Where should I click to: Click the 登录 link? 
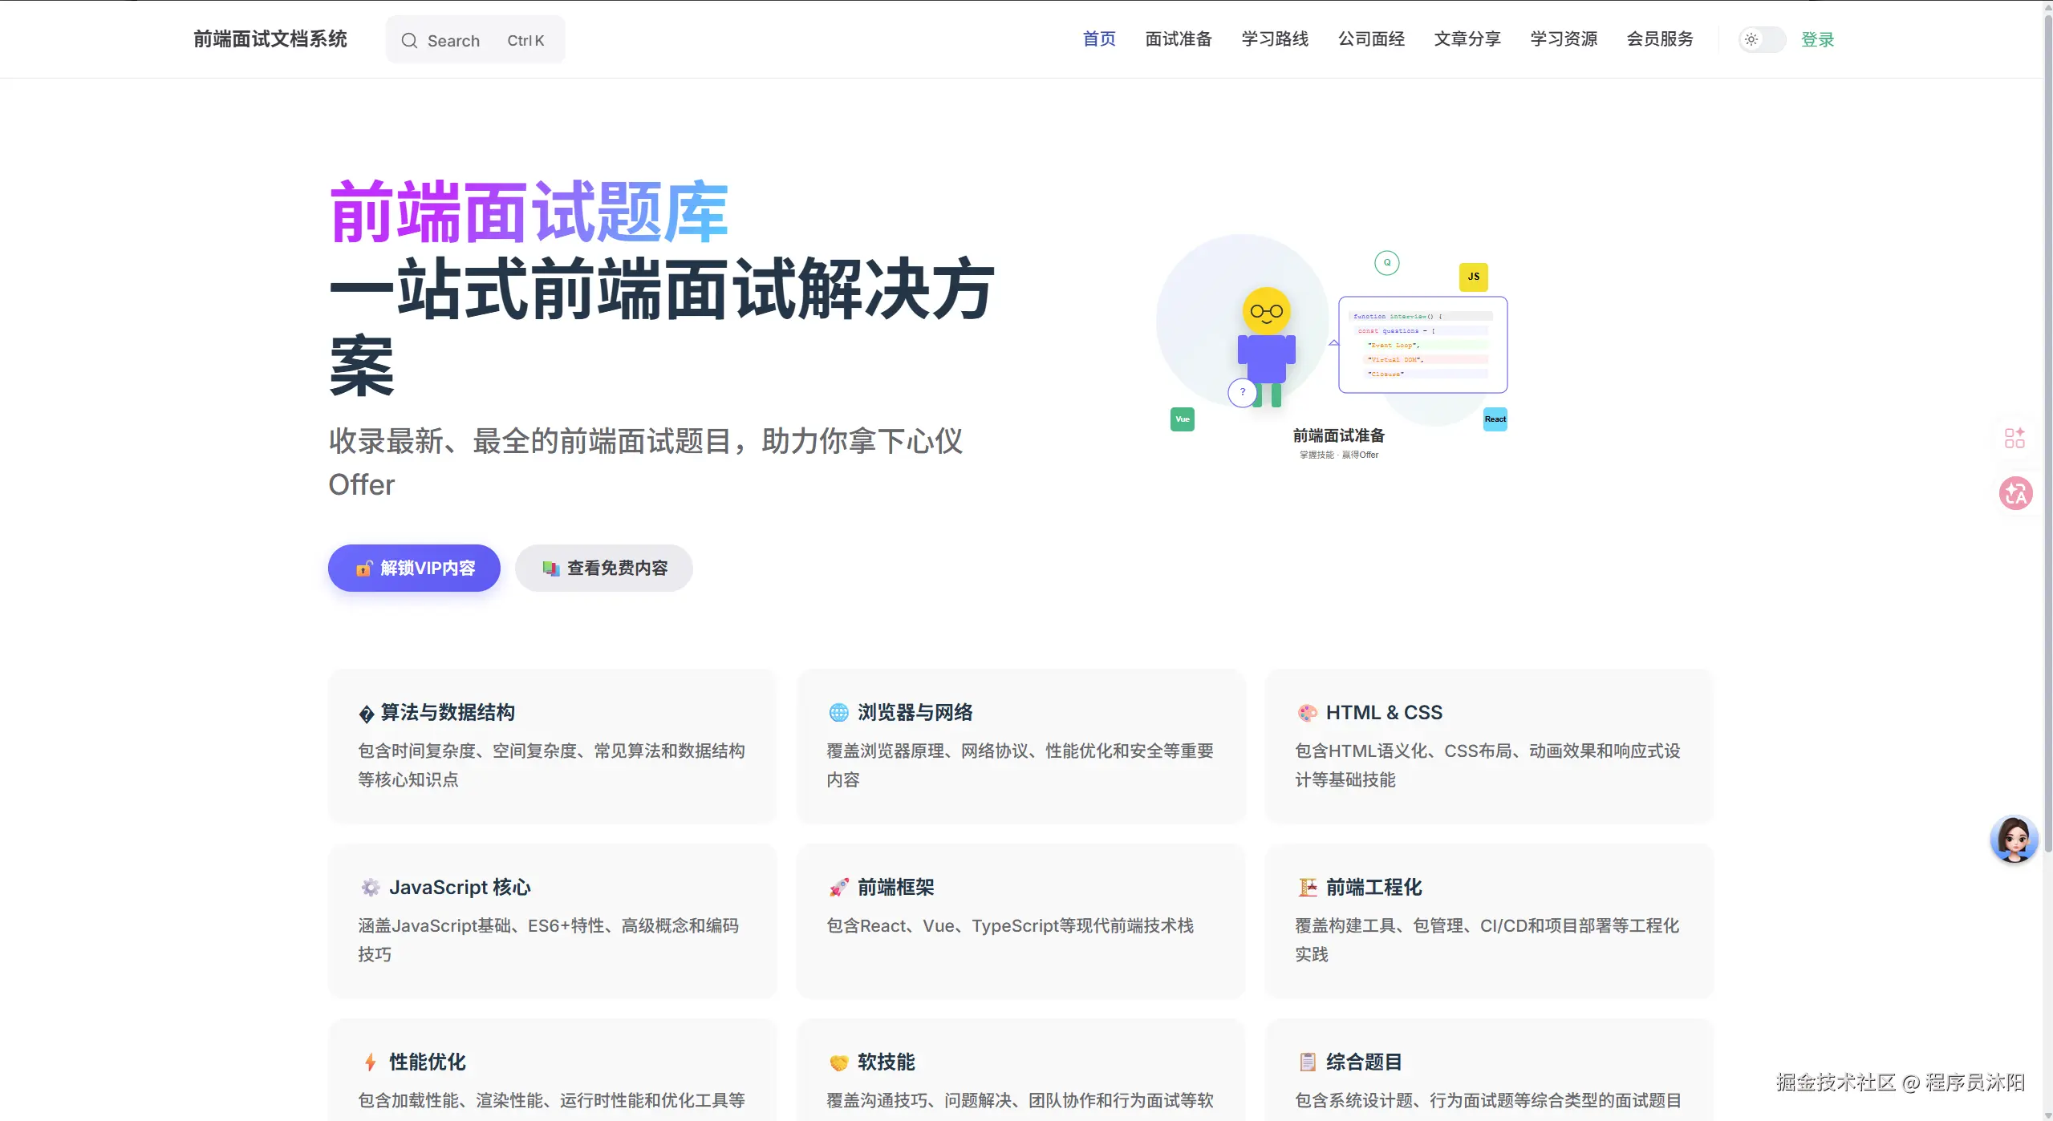click(x=1817, y=39)
